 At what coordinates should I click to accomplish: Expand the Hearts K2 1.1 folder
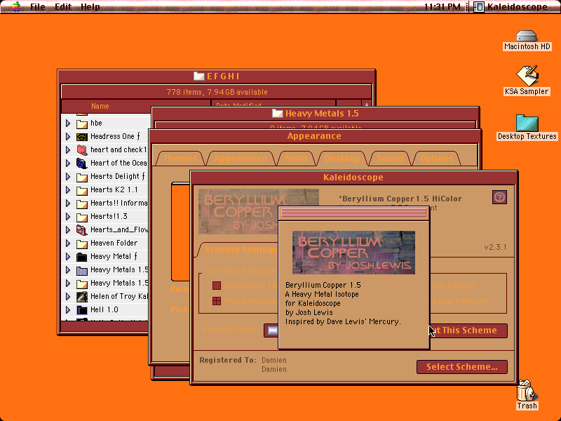[68, 189]
